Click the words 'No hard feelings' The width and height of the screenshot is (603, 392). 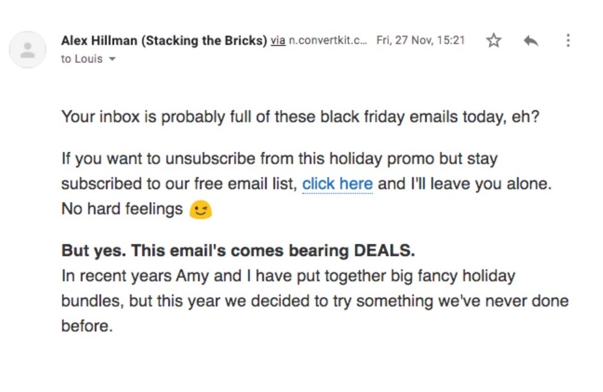(x=122, y=209)
